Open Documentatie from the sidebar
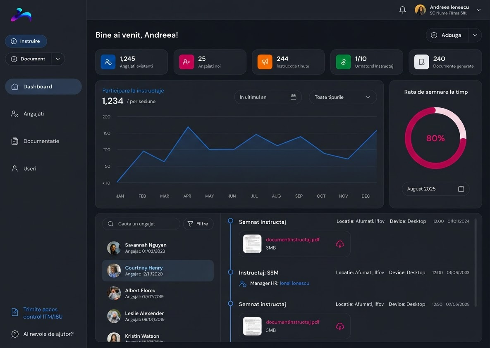The image size is (490, 348). point(35,141)
